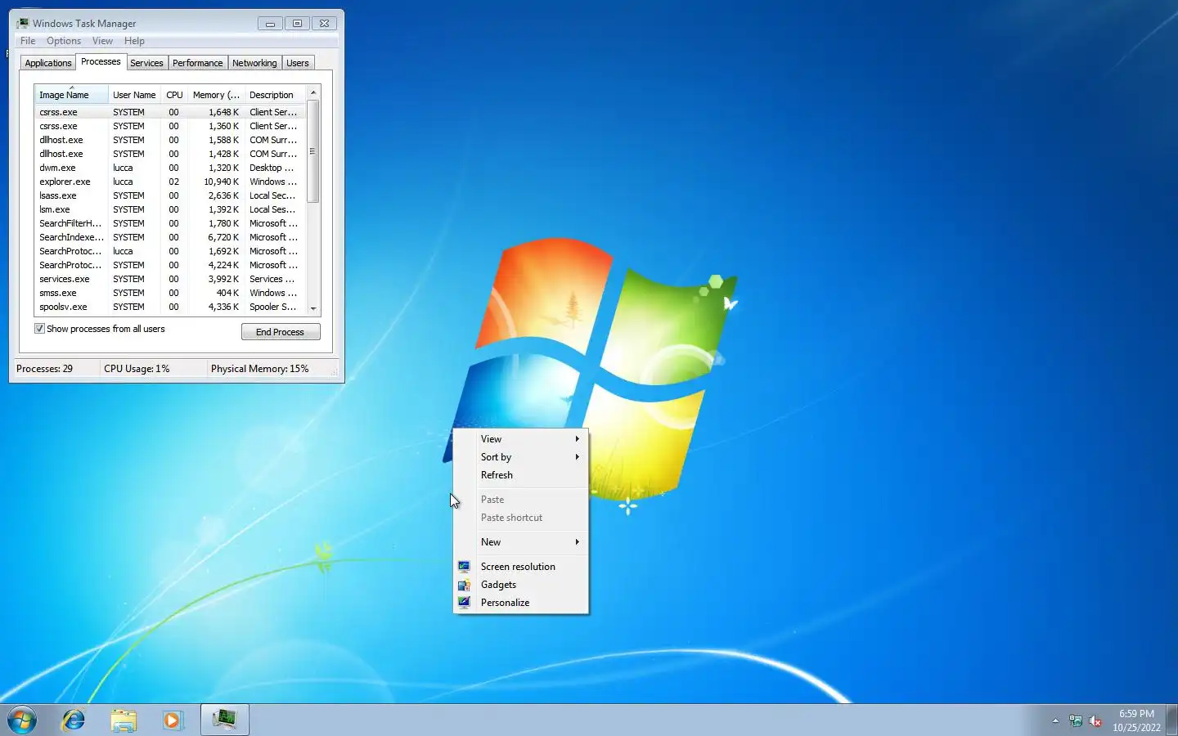Click the End Process button
Image resolution: width=1178 pixels, height=736 pixels.
click(281, 332)
